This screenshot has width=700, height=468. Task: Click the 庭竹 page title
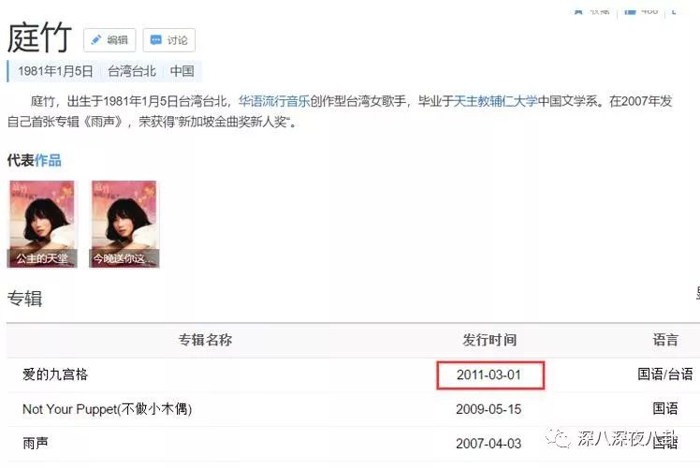(39, 37)
